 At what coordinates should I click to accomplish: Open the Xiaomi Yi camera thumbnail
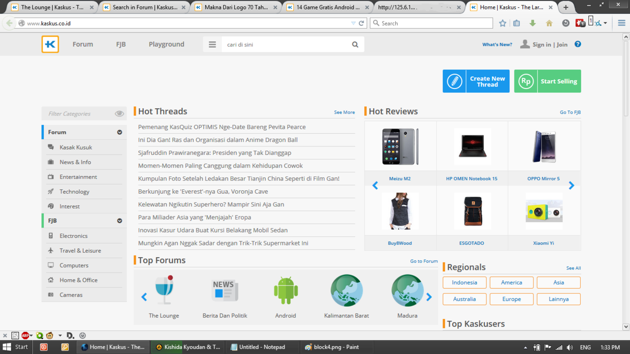(544, 211)
